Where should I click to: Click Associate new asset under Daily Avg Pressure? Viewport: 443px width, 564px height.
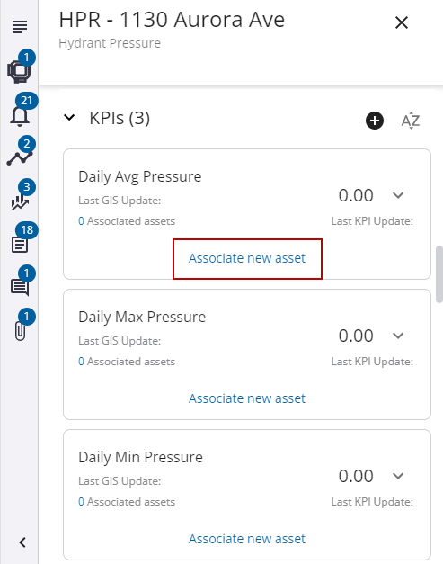coord(247,258)
